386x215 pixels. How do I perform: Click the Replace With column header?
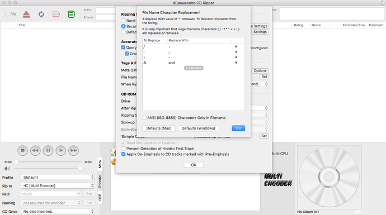(178, 40)
